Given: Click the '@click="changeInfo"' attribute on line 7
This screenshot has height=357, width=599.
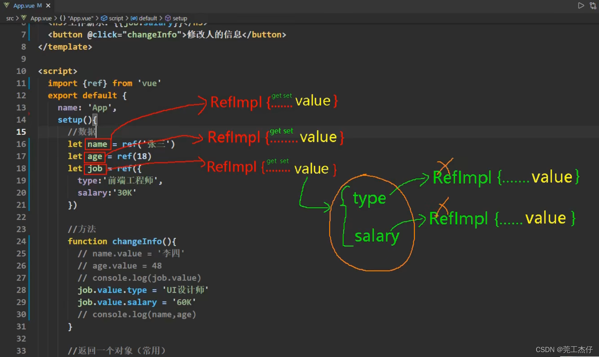Looking at the screenshot, I should pyautogui.click(x=135, y=35).
